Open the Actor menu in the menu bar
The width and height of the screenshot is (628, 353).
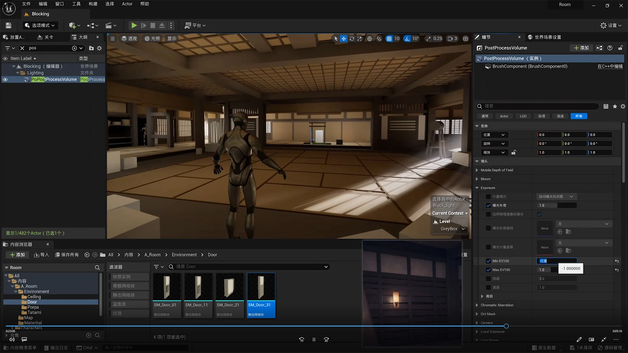point(127,4)
